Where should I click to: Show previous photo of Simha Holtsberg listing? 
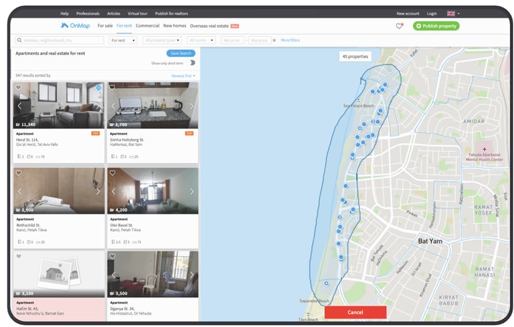(113, 106)
